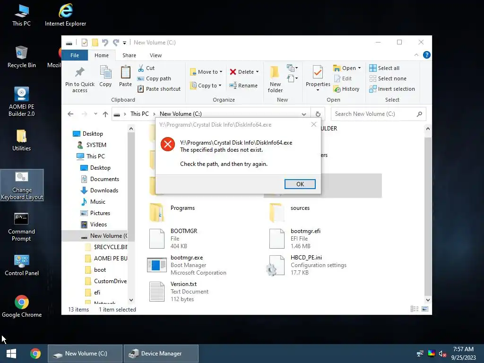
Task: Select Pictures in the navigation pane
Action: click(x=95, y=213)
